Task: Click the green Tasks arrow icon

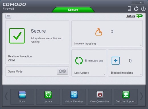Action: [x=139, y=16]
